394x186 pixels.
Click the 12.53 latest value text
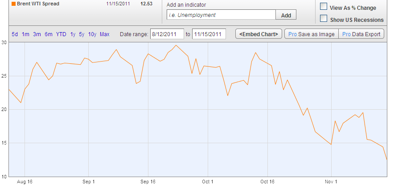tap(146, 4)
